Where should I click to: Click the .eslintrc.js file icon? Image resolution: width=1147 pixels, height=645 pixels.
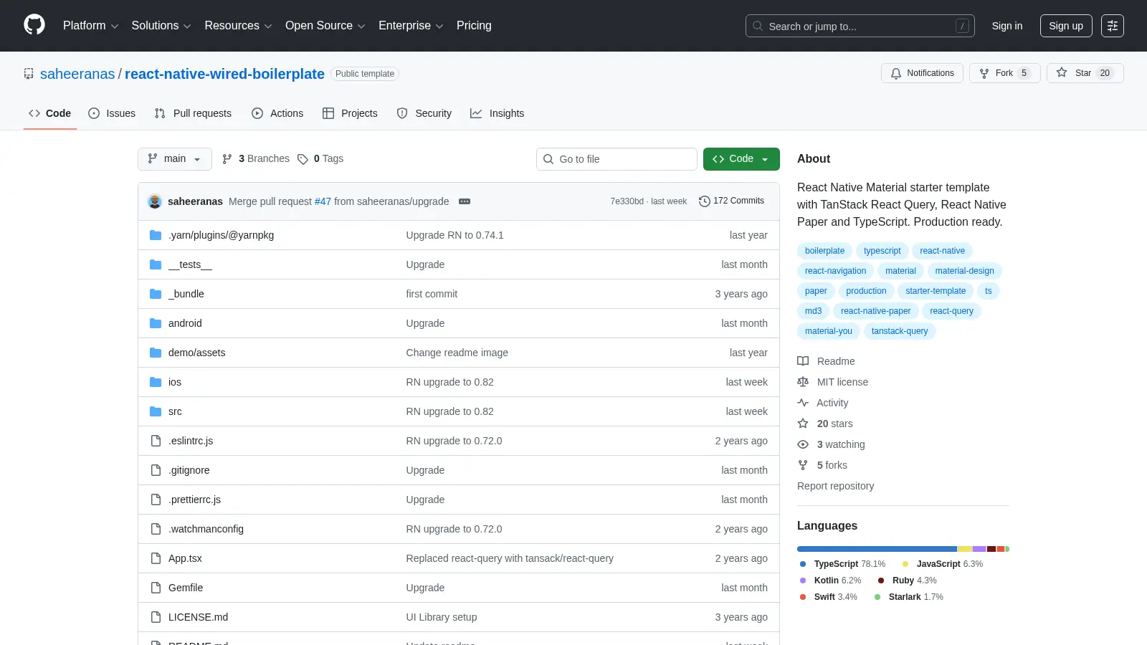click(156, 441)
